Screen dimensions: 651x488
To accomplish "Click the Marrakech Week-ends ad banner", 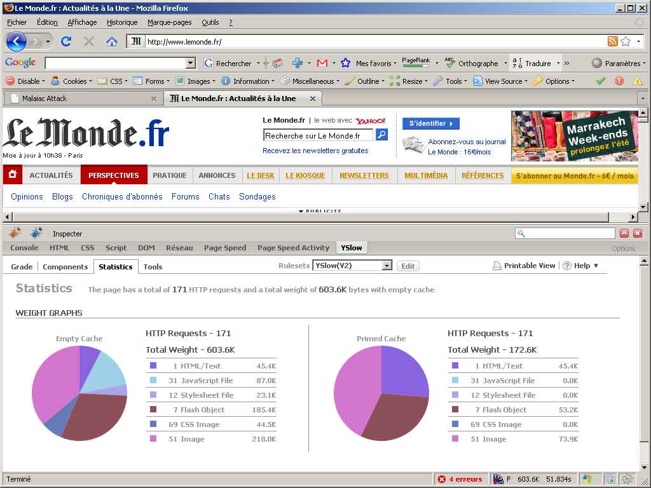I will [575, 136].
